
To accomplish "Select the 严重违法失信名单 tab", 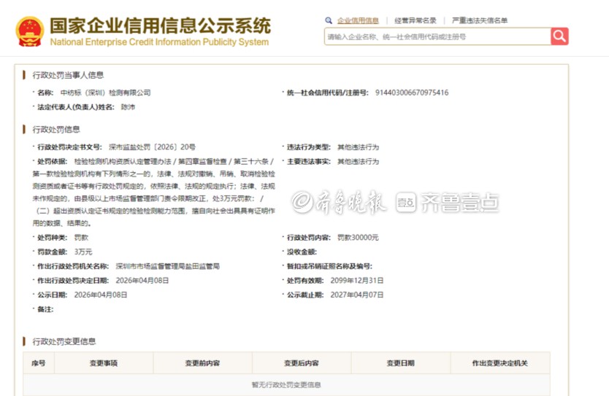I will pyautogui.click(x=480, y=21).
